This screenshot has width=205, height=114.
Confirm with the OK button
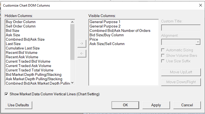[125, 105]
